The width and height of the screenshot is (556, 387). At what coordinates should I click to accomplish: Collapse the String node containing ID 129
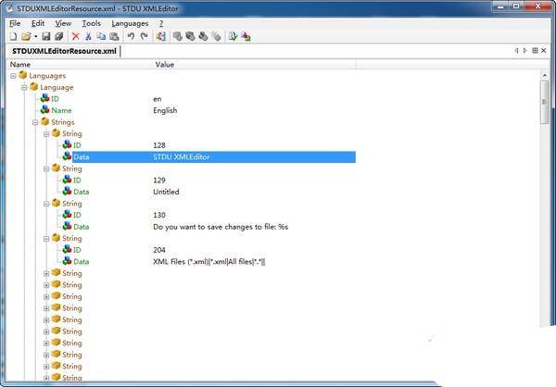tap(46, 169)
